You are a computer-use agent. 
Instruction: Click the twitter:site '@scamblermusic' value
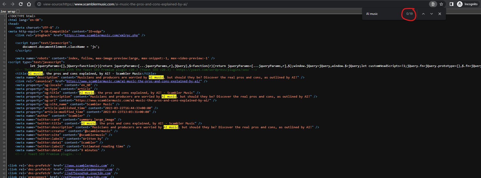93,135
